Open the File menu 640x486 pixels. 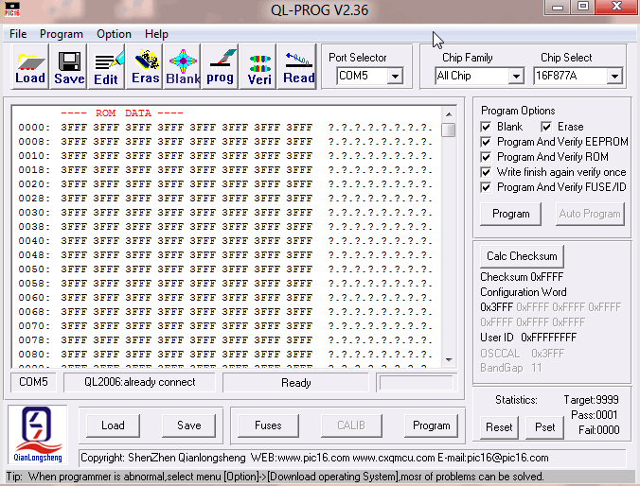18,34
